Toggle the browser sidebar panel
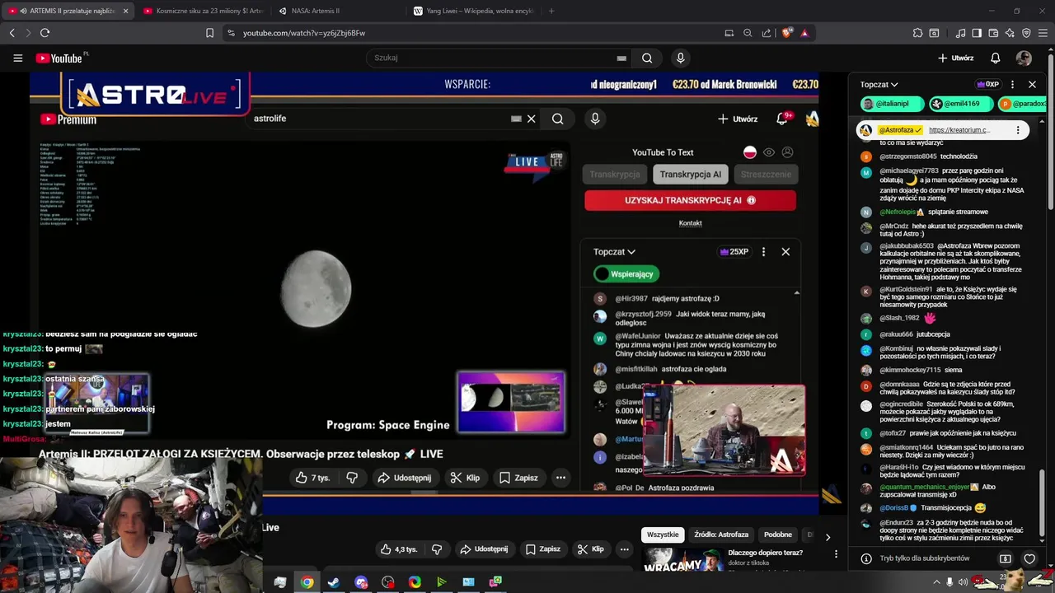 pos(977,33)
